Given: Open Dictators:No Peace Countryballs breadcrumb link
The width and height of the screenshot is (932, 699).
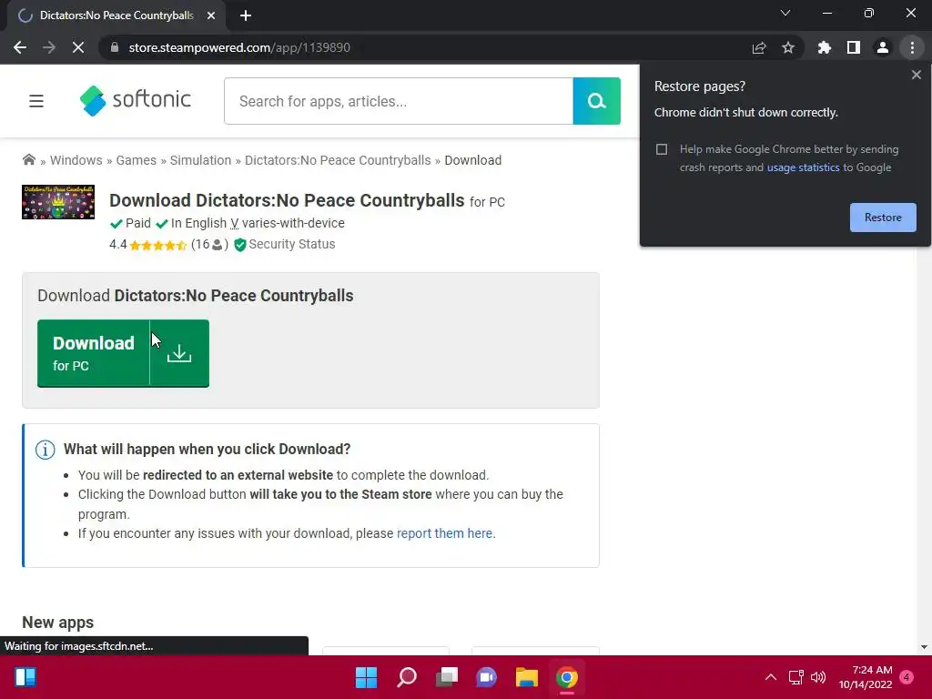Looking at the screenshot, I should coord(338,160).
